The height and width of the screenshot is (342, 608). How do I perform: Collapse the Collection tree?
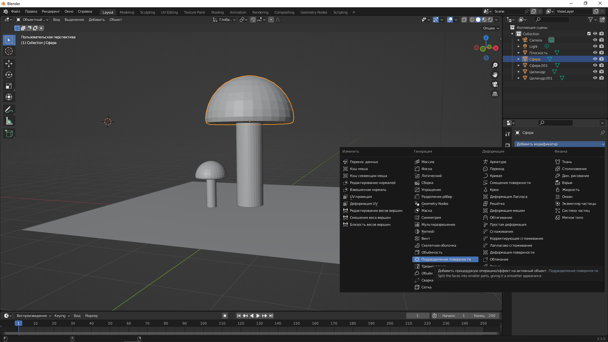(512, 34)
